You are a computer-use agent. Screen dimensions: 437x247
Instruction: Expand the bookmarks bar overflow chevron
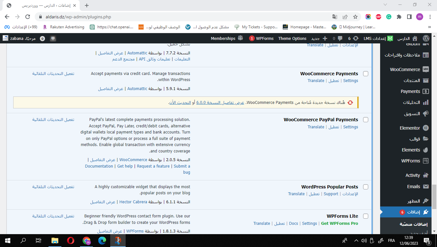pos(430,27)
